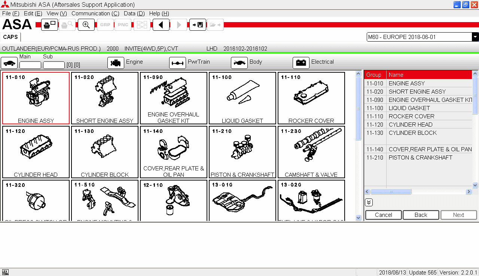The image size is (479, 276).
Task: Select the 11-090 gasket kit list row
Action: (x=418, y=100)
